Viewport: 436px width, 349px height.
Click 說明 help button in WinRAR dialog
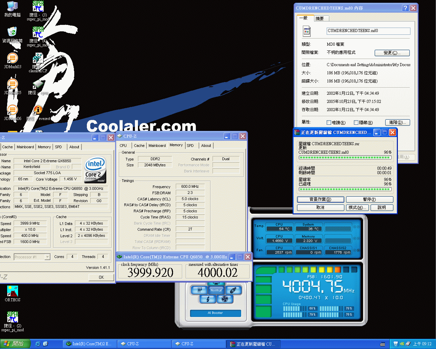382,208
